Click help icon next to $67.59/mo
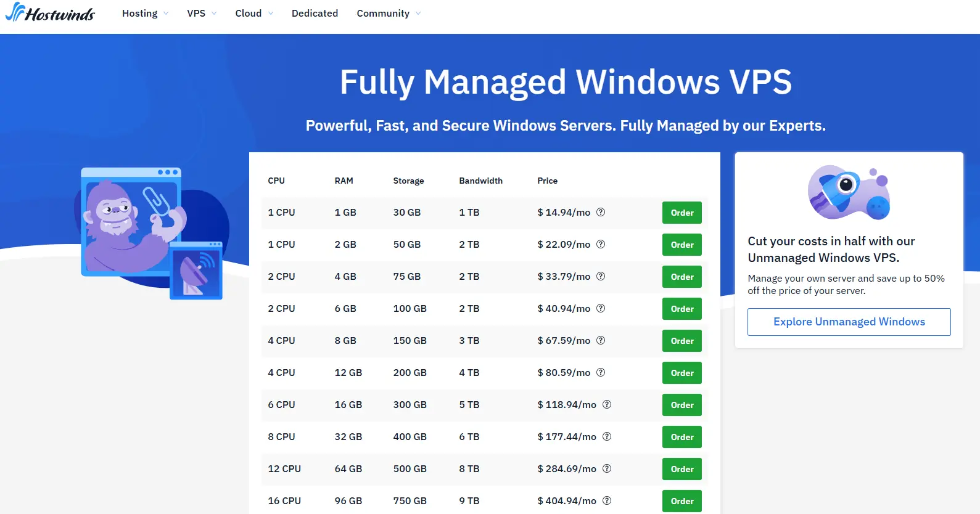 601,340
